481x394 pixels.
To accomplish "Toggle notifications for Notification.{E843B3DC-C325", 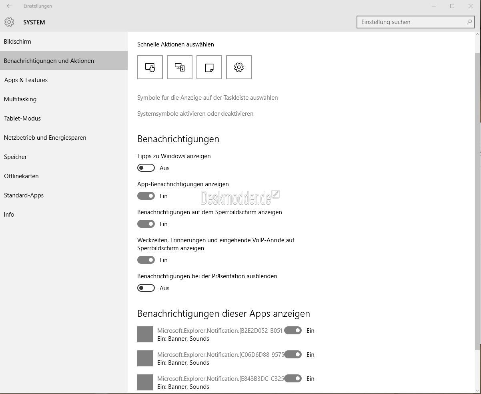I will pyautogui.click(x=293, y=378).
